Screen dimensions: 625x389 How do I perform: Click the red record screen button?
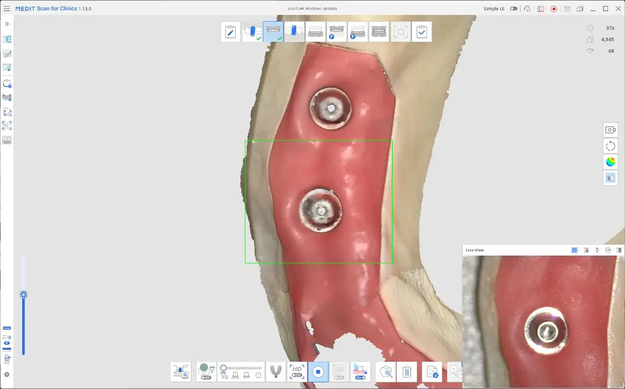(554, 9)
